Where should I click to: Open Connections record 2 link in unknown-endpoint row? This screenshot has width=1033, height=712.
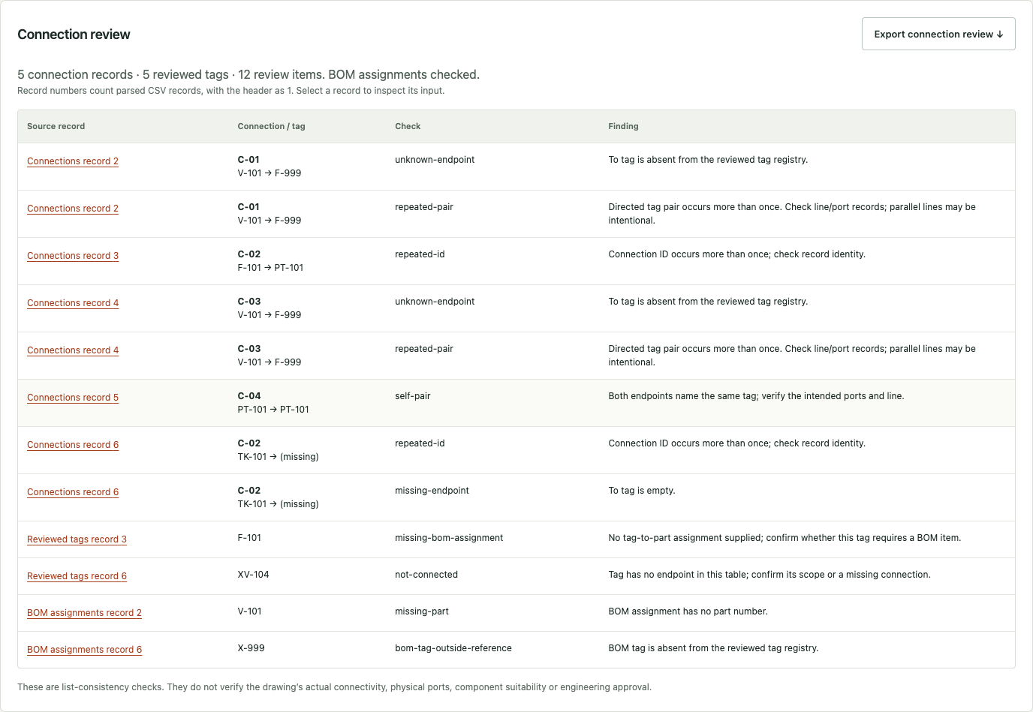73,161
